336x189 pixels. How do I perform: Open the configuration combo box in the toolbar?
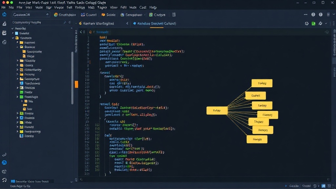31,14
